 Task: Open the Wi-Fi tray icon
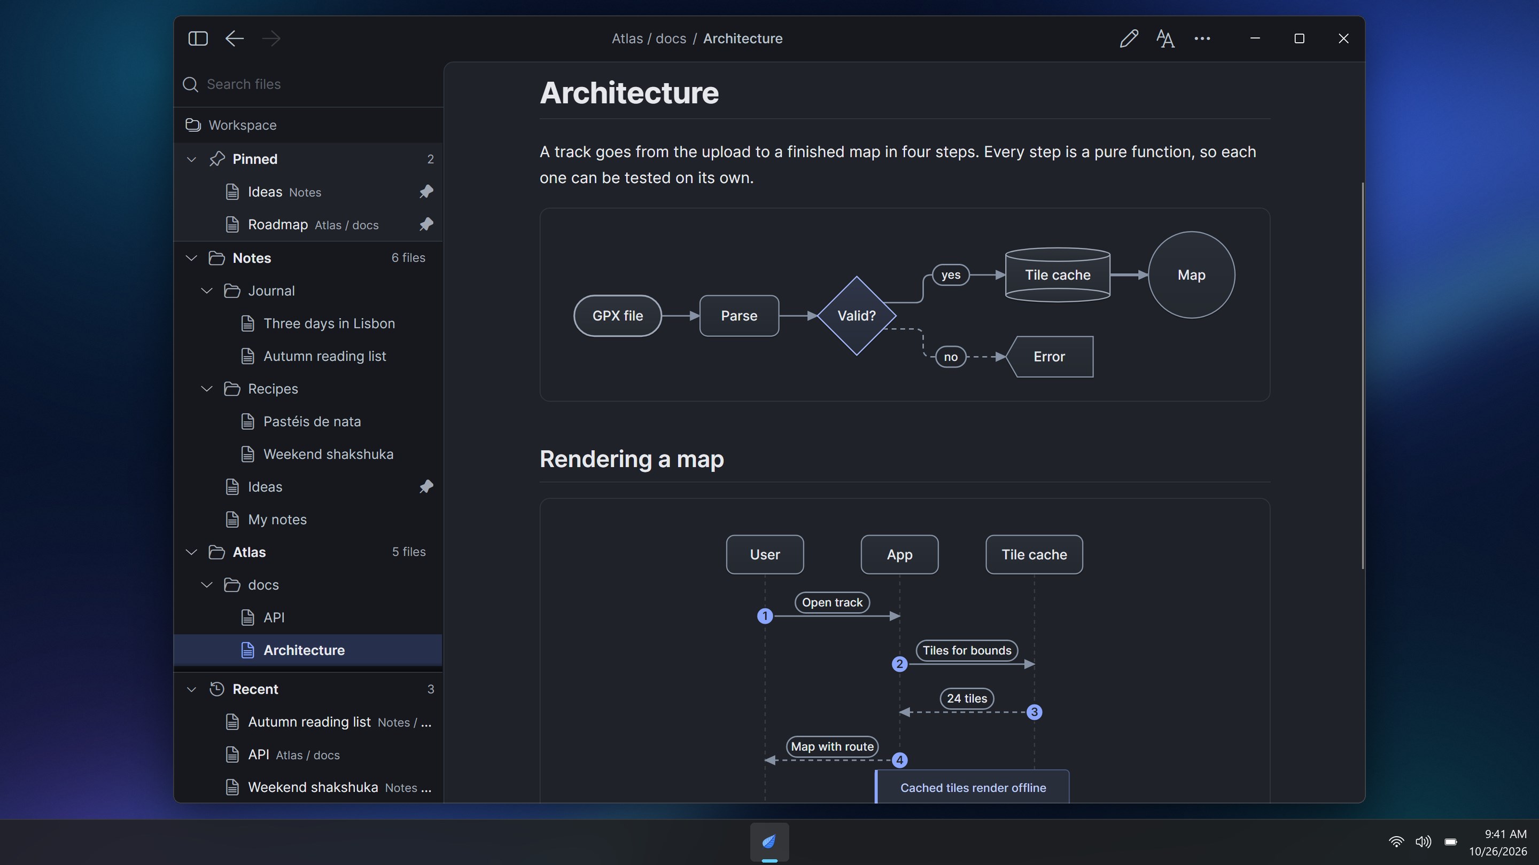[x=1396, y=842]
